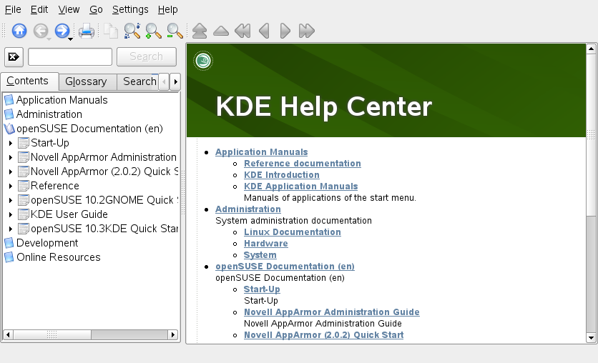Select Application Manuals in the contents tree
Viewport: 598px width, 363px height.
click(62, 100)
